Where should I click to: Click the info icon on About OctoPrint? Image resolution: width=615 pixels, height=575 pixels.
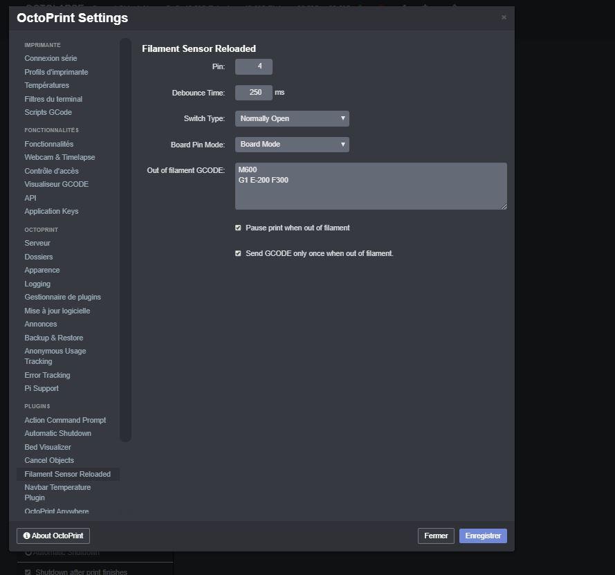point(27,536)
